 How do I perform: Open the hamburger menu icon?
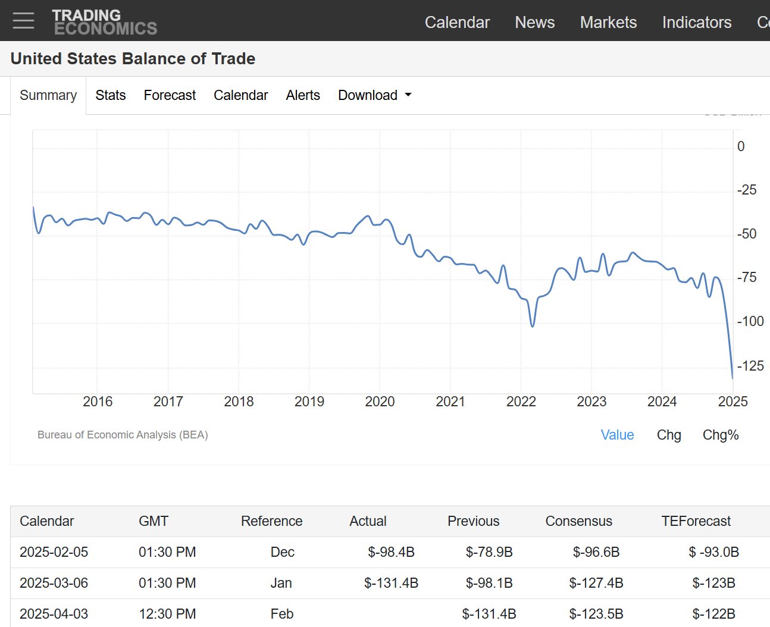[x=23, y=21]
